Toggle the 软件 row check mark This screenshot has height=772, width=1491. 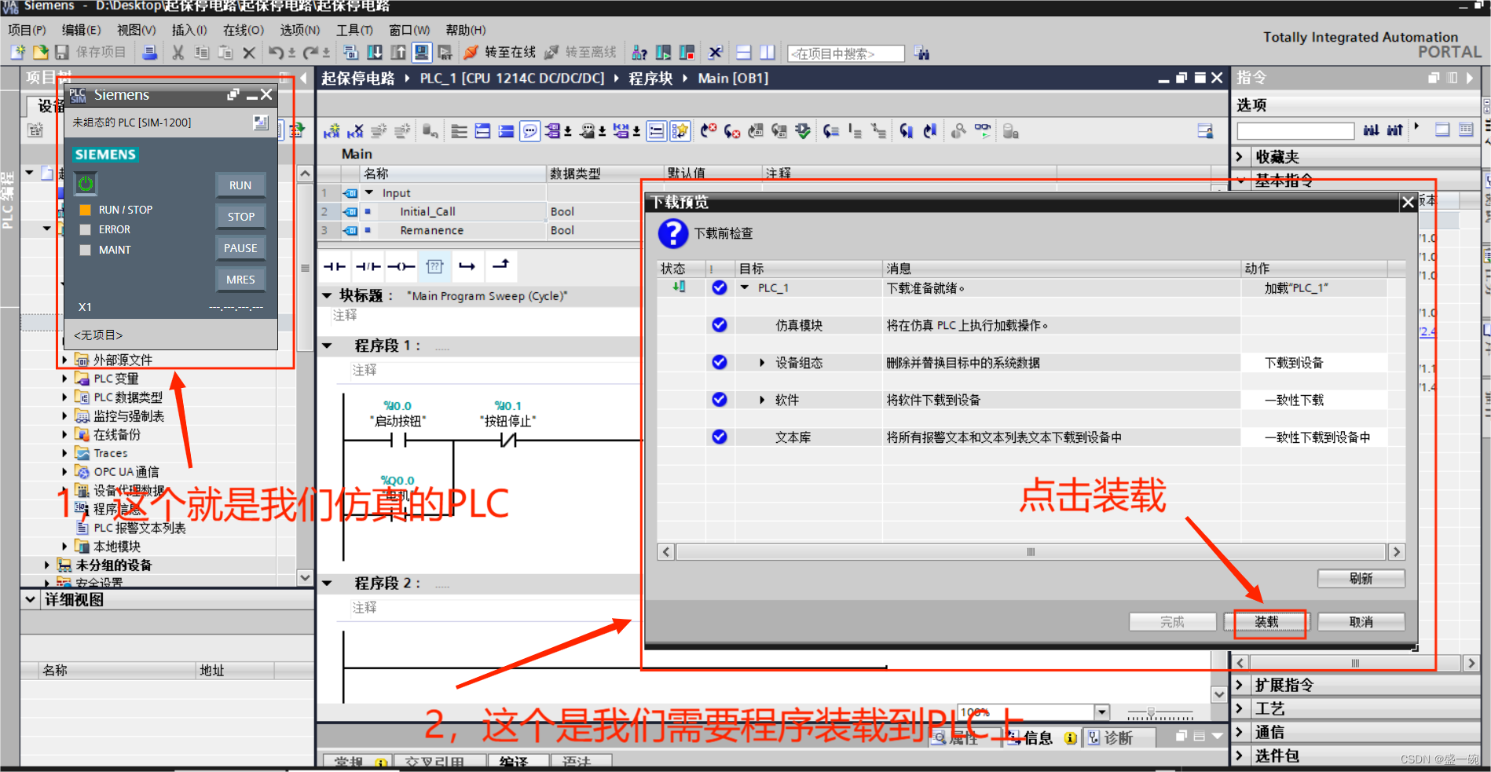coord(719,400)
